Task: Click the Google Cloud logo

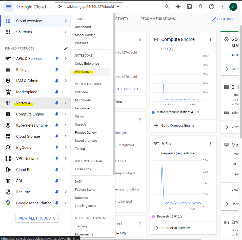Action: [31, 7]
